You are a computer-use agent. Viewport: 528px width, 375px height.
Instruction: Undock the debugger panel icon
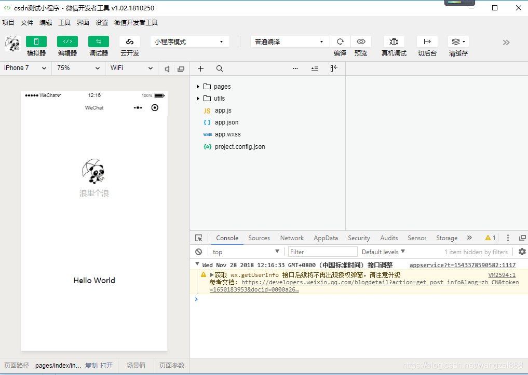[x=522, y=238]
